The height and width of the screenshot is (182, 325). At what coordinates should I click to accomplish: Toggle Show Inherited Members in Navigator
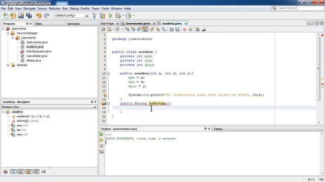tap(6, 172)
